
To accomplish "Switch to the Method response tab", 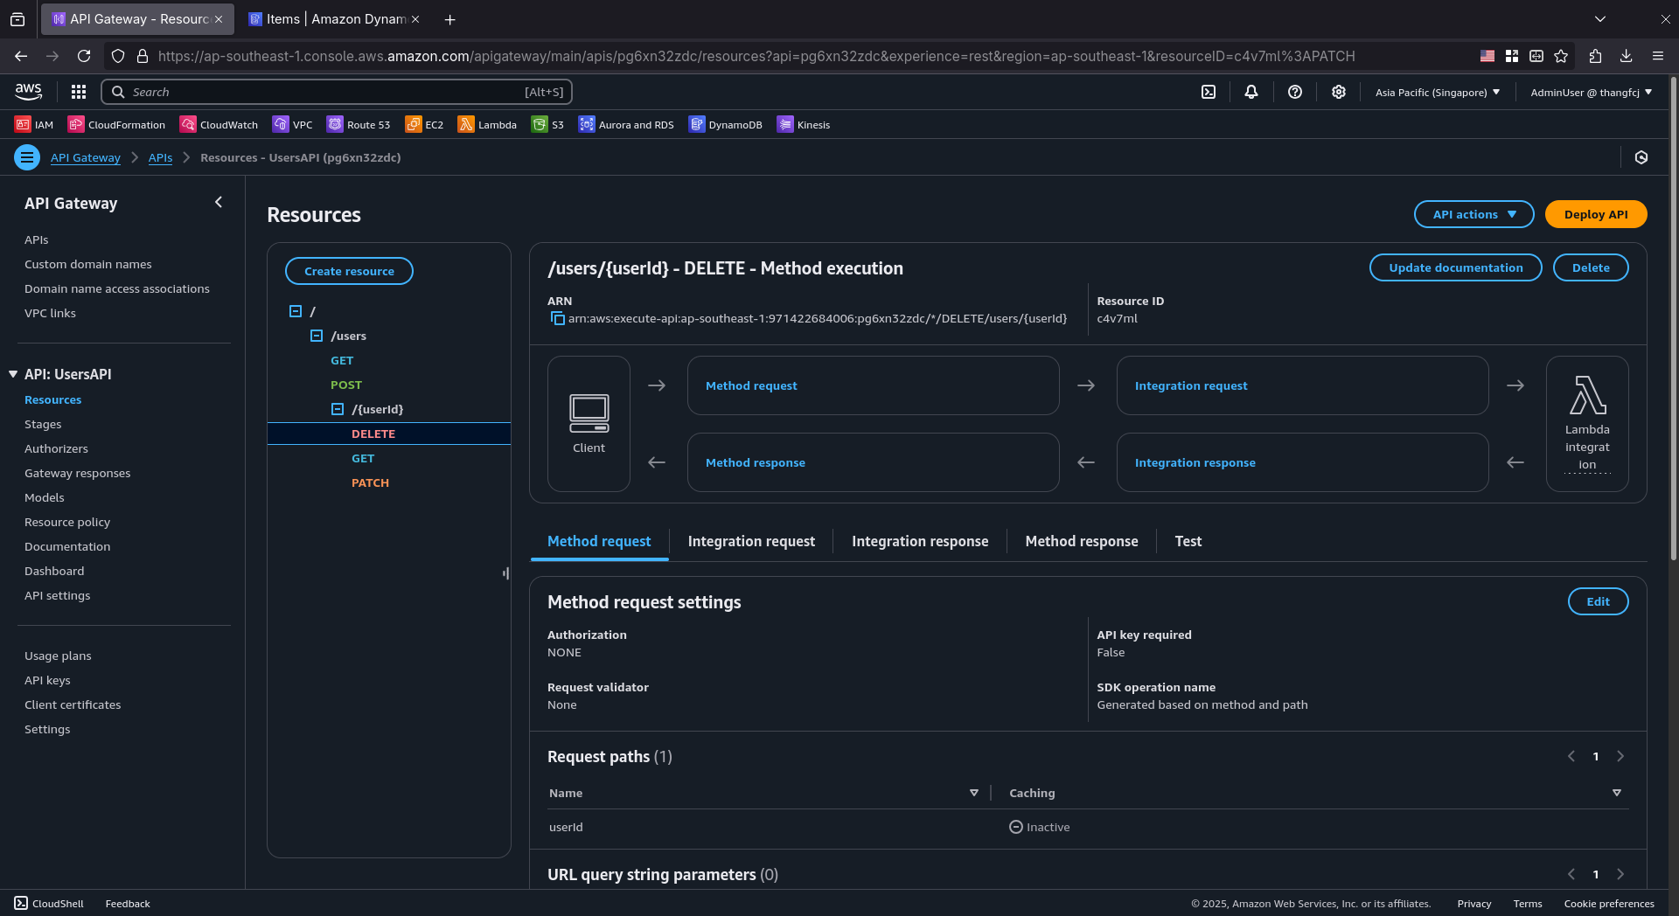I will (1082, 541).
